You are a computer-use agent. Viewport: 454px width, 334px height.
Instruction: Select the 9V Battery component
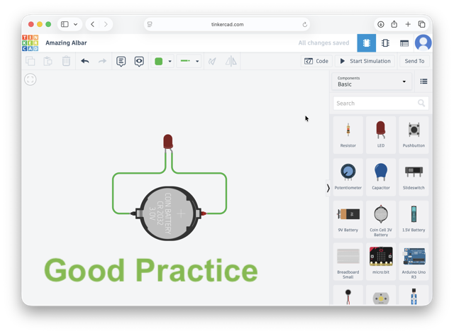point(348,219)
